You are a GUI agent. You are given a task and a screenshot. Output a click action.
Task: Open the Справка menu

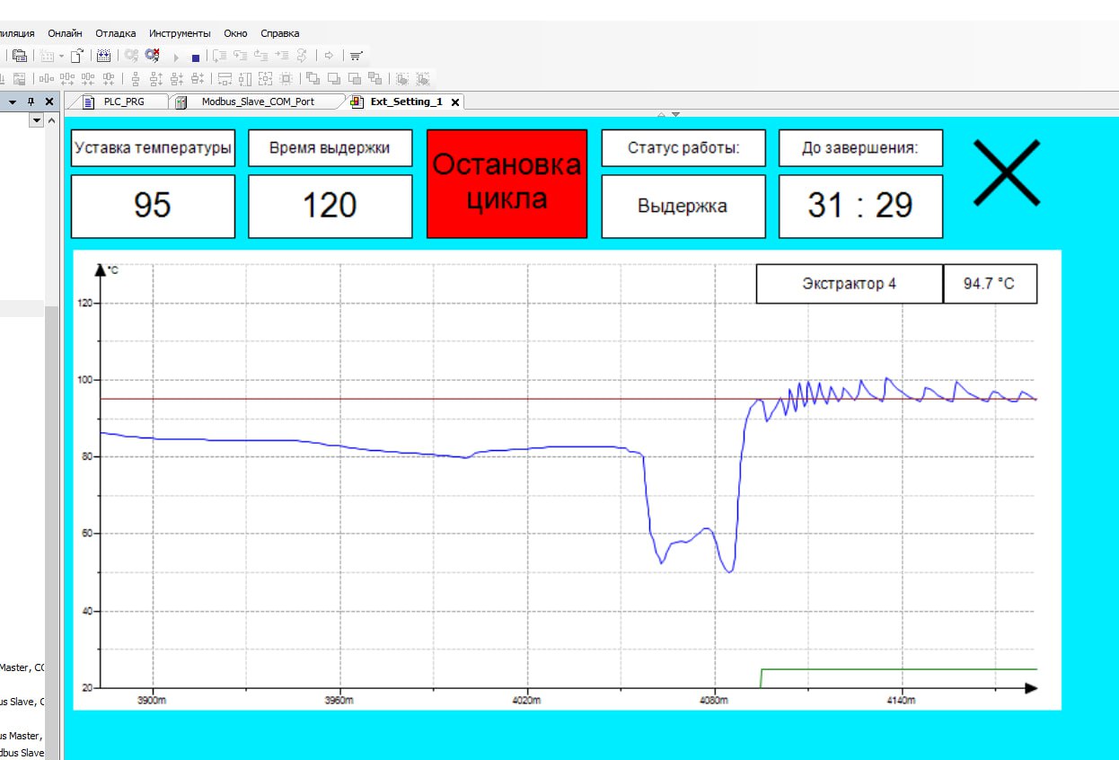pos(279,32)
